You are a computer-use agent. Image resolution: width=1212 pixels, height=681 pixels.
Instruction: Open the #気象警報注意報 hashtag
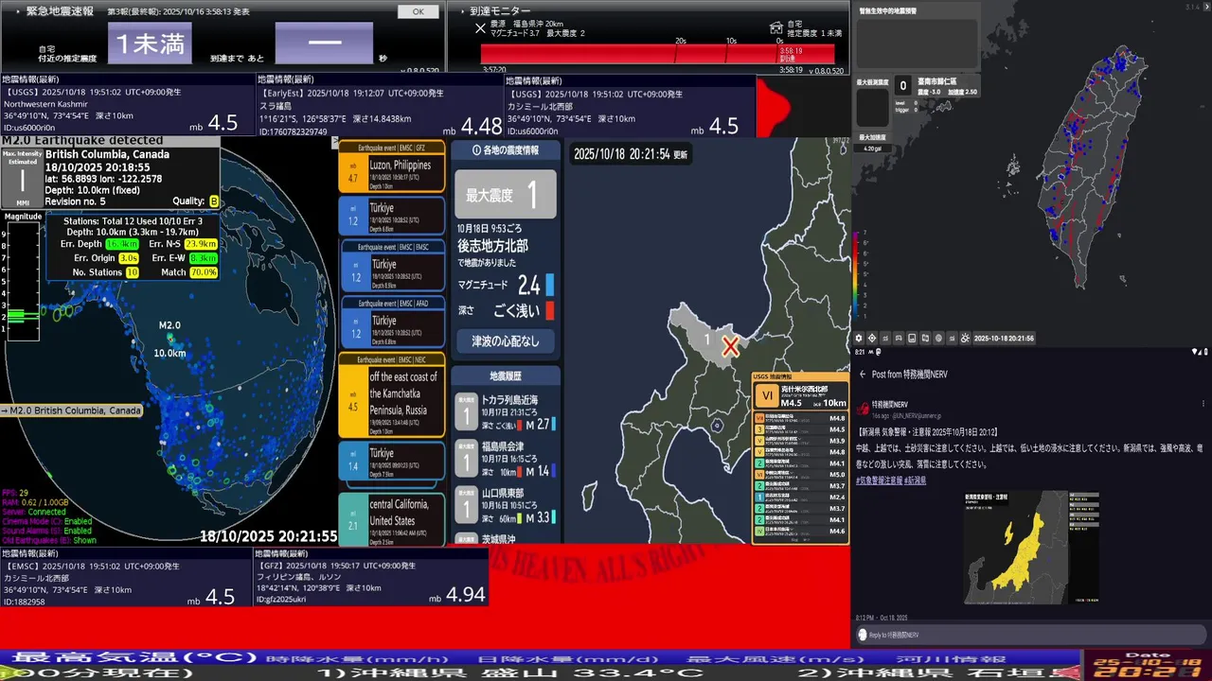[879, 480]
